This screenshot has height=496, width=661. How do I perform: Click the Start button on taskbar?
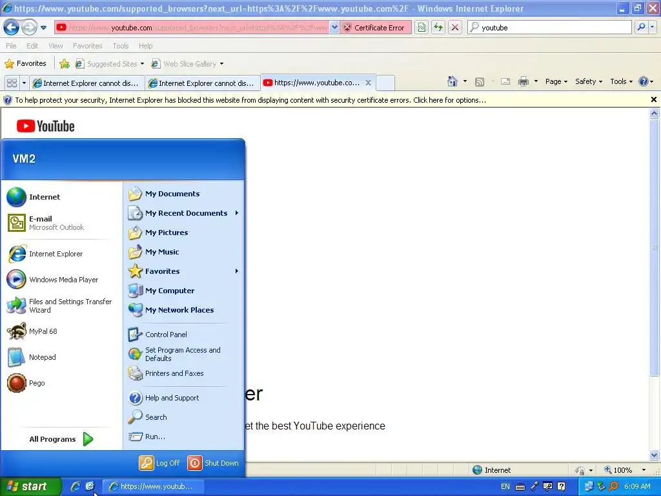pyautogui.click(x=30, y=486)
